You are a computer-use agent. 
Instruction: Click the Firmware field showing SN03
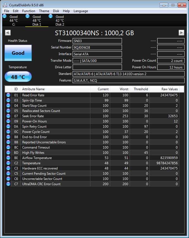tap(97, 41)
